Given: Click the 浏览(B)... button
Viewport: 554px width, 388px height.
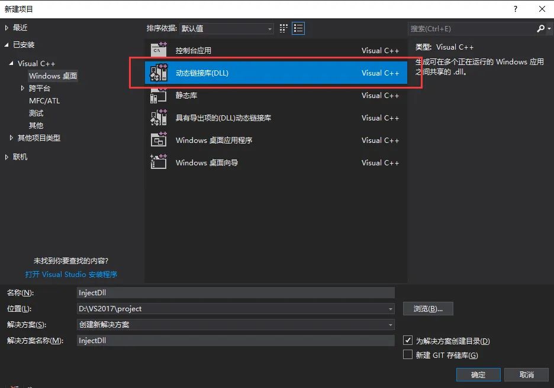Looking at the screenshot, I should point(428,309).
